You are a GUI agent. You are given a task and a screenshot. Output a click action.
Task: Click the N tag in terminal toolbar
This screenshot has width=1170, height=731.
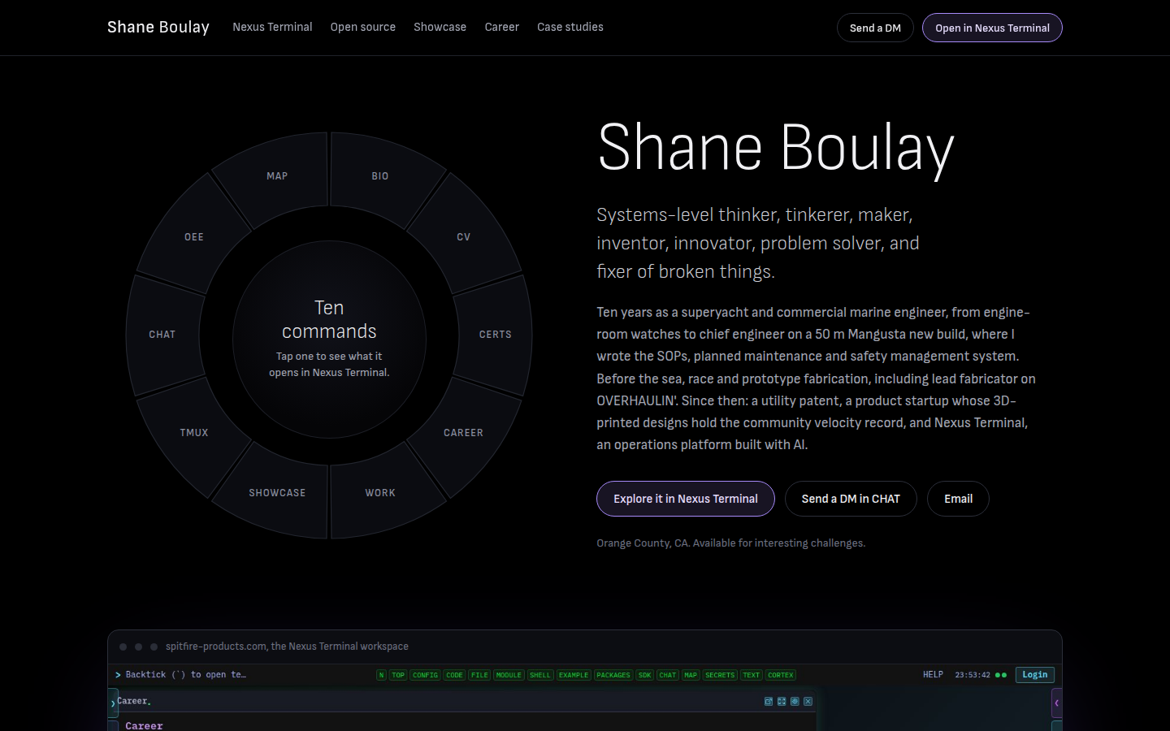click(x=381, y=675)
